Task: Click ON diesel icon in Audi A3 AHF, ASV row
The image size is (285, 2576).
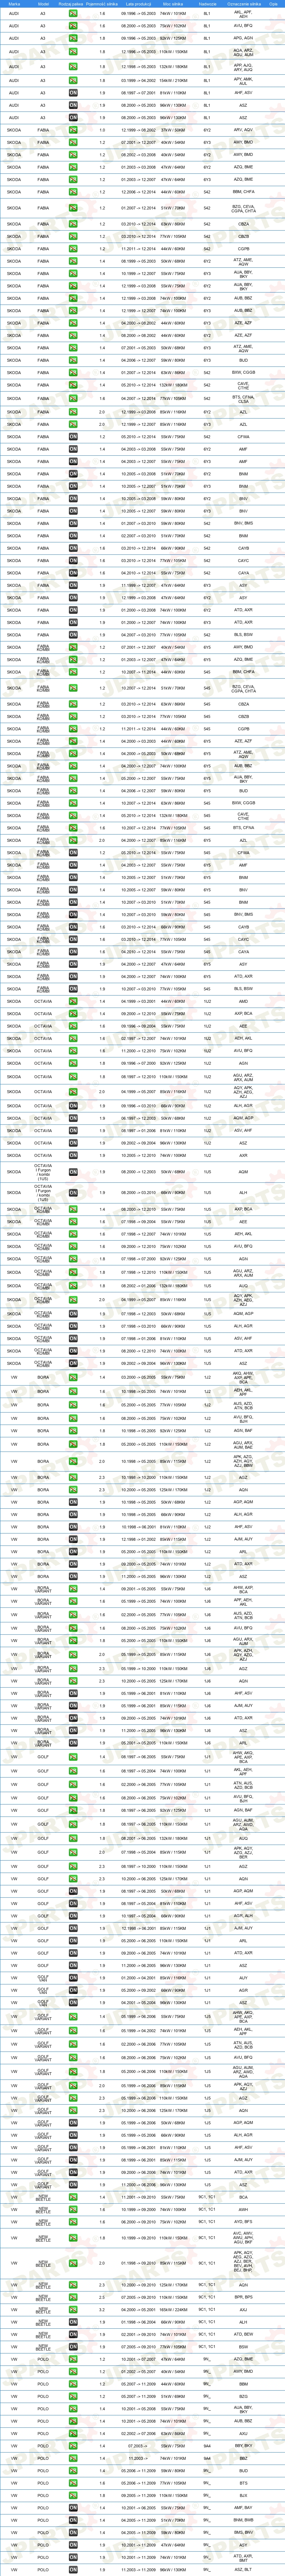Action: pyautogui.click(x=73, y=92)
